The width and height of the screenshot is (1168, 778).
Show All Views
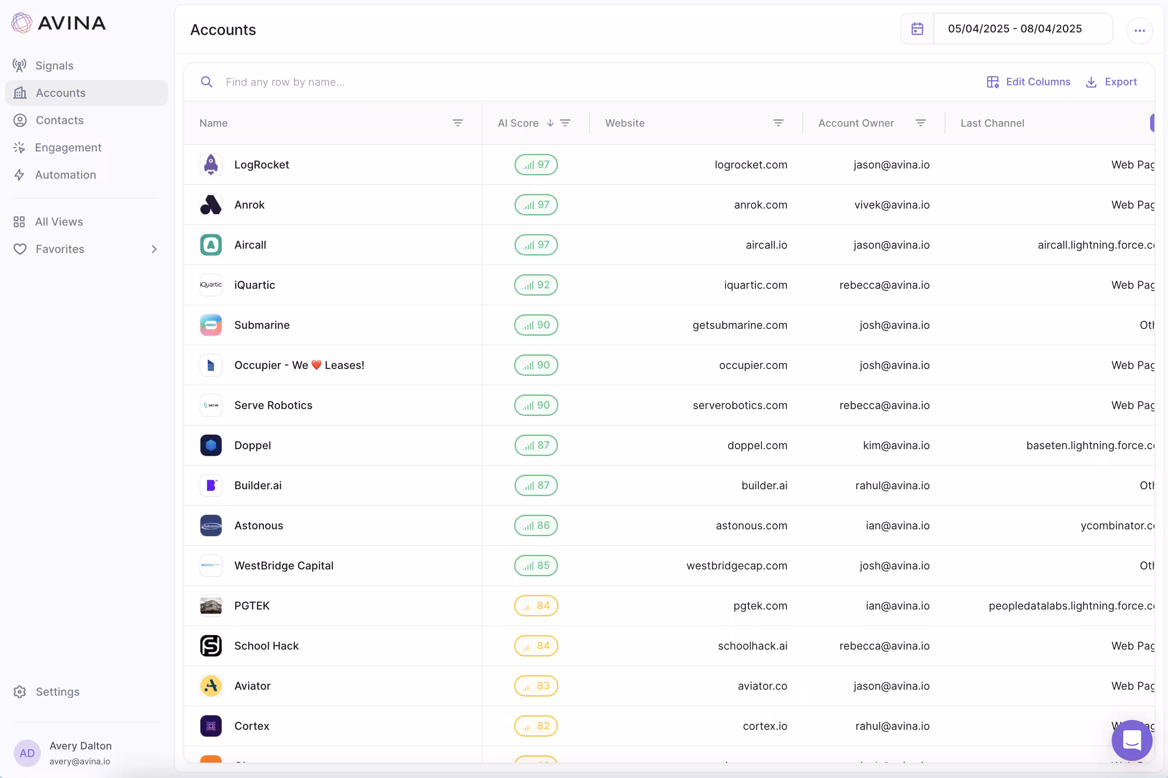(x=59, y=222)
